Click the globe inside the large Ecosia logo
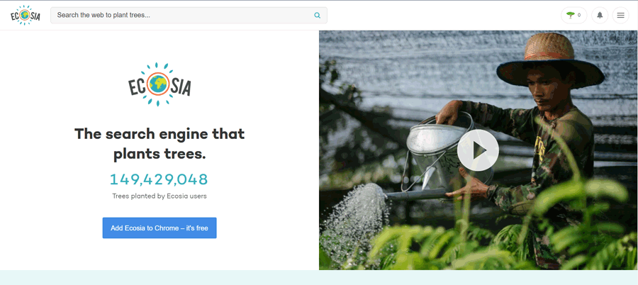This screenshot has height=285, width=638. pyautogui.click(x=157, y=84)
